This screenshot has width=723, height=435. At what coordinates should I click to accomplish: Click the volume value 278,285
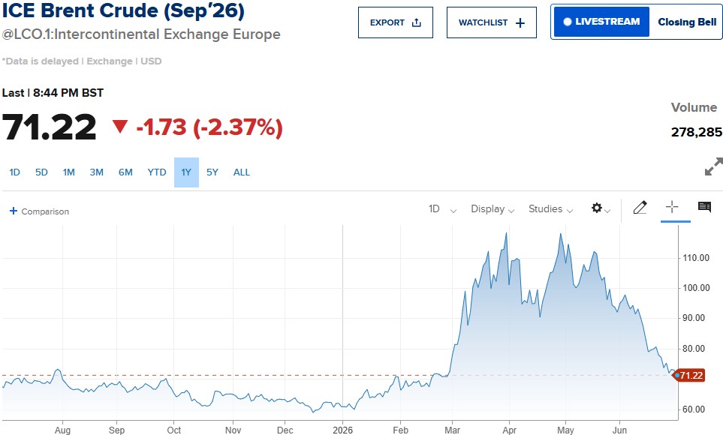point(697,132)
